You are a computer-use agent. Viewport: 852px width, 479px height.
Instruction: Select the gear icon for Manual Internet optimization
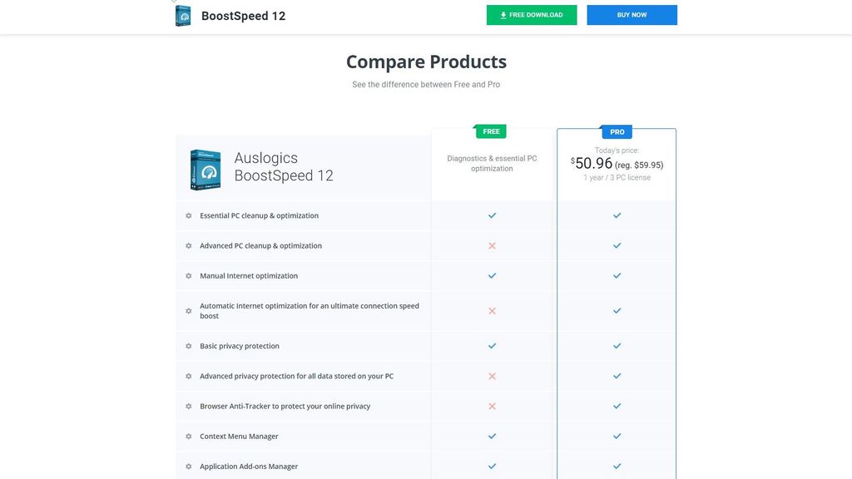coord(188,275)
